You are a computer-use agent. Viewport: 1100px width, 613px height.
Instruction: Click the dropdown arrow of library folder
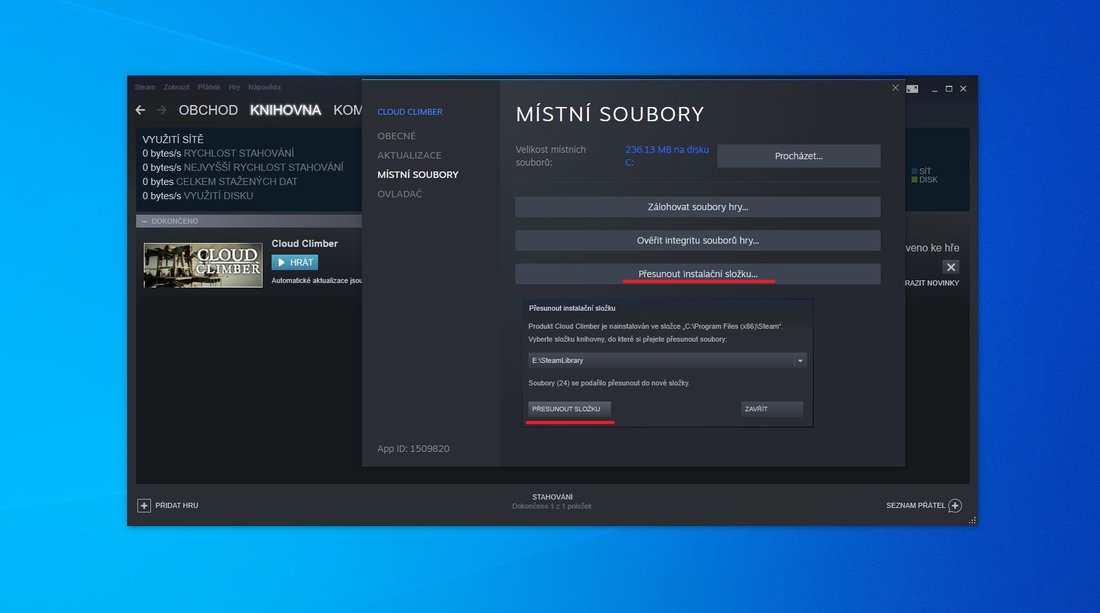[x=800, y=360]
